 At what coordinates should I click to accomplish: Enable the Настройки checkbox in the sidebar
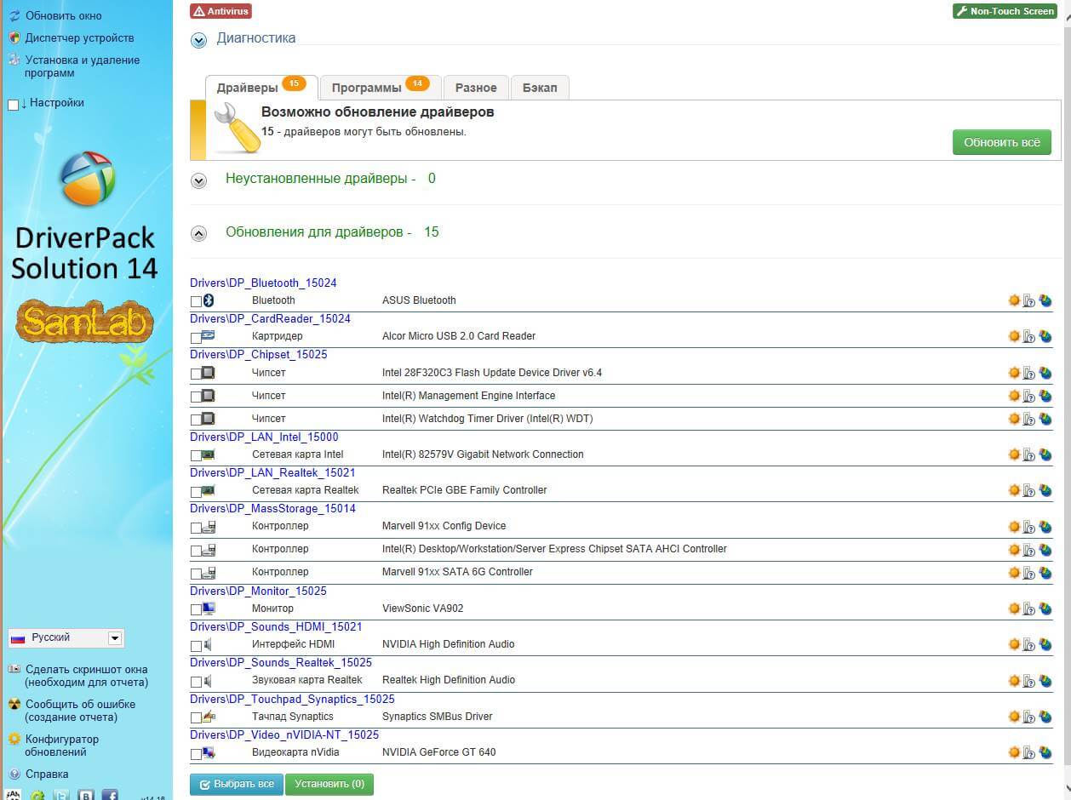13,105
